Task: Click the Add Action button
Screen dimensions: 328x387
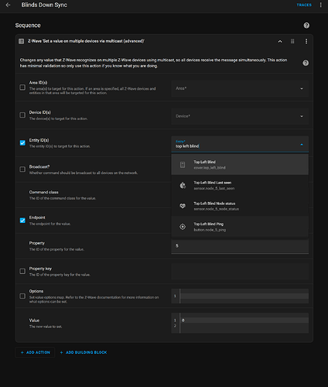Action: 36,352
